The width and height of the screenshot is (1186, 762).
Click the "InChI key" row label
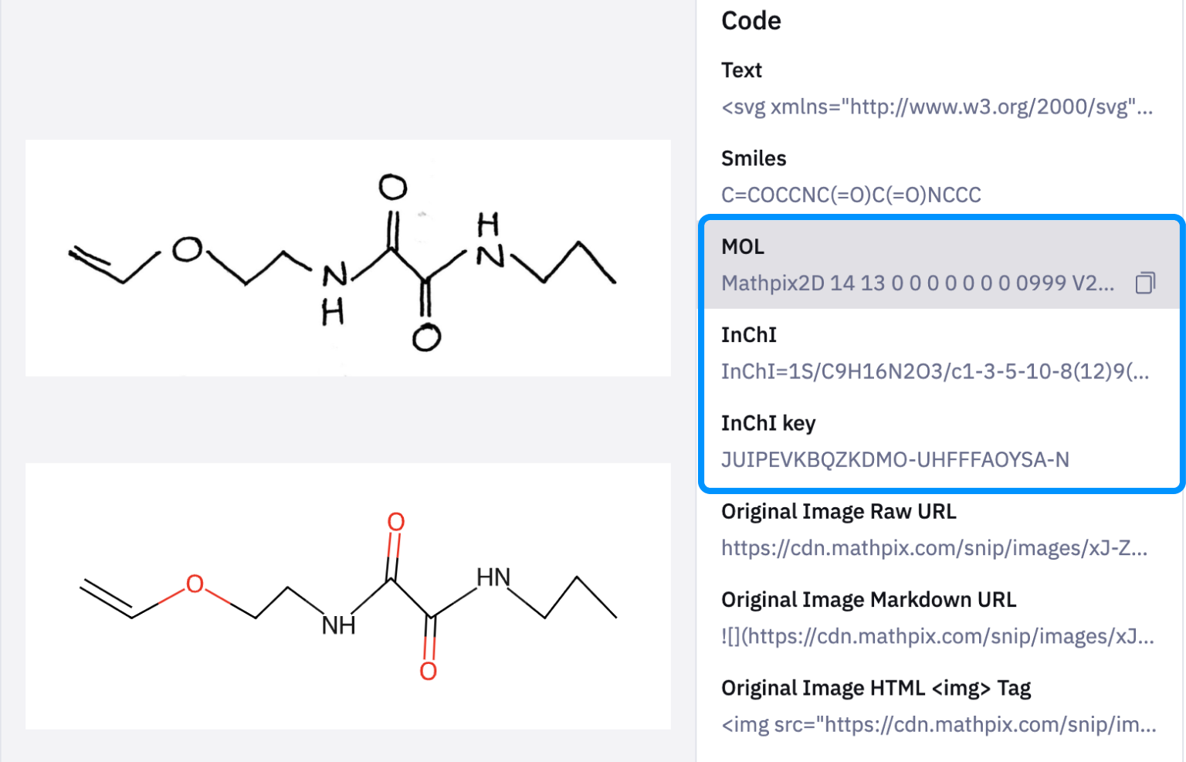tap(768, 423)
